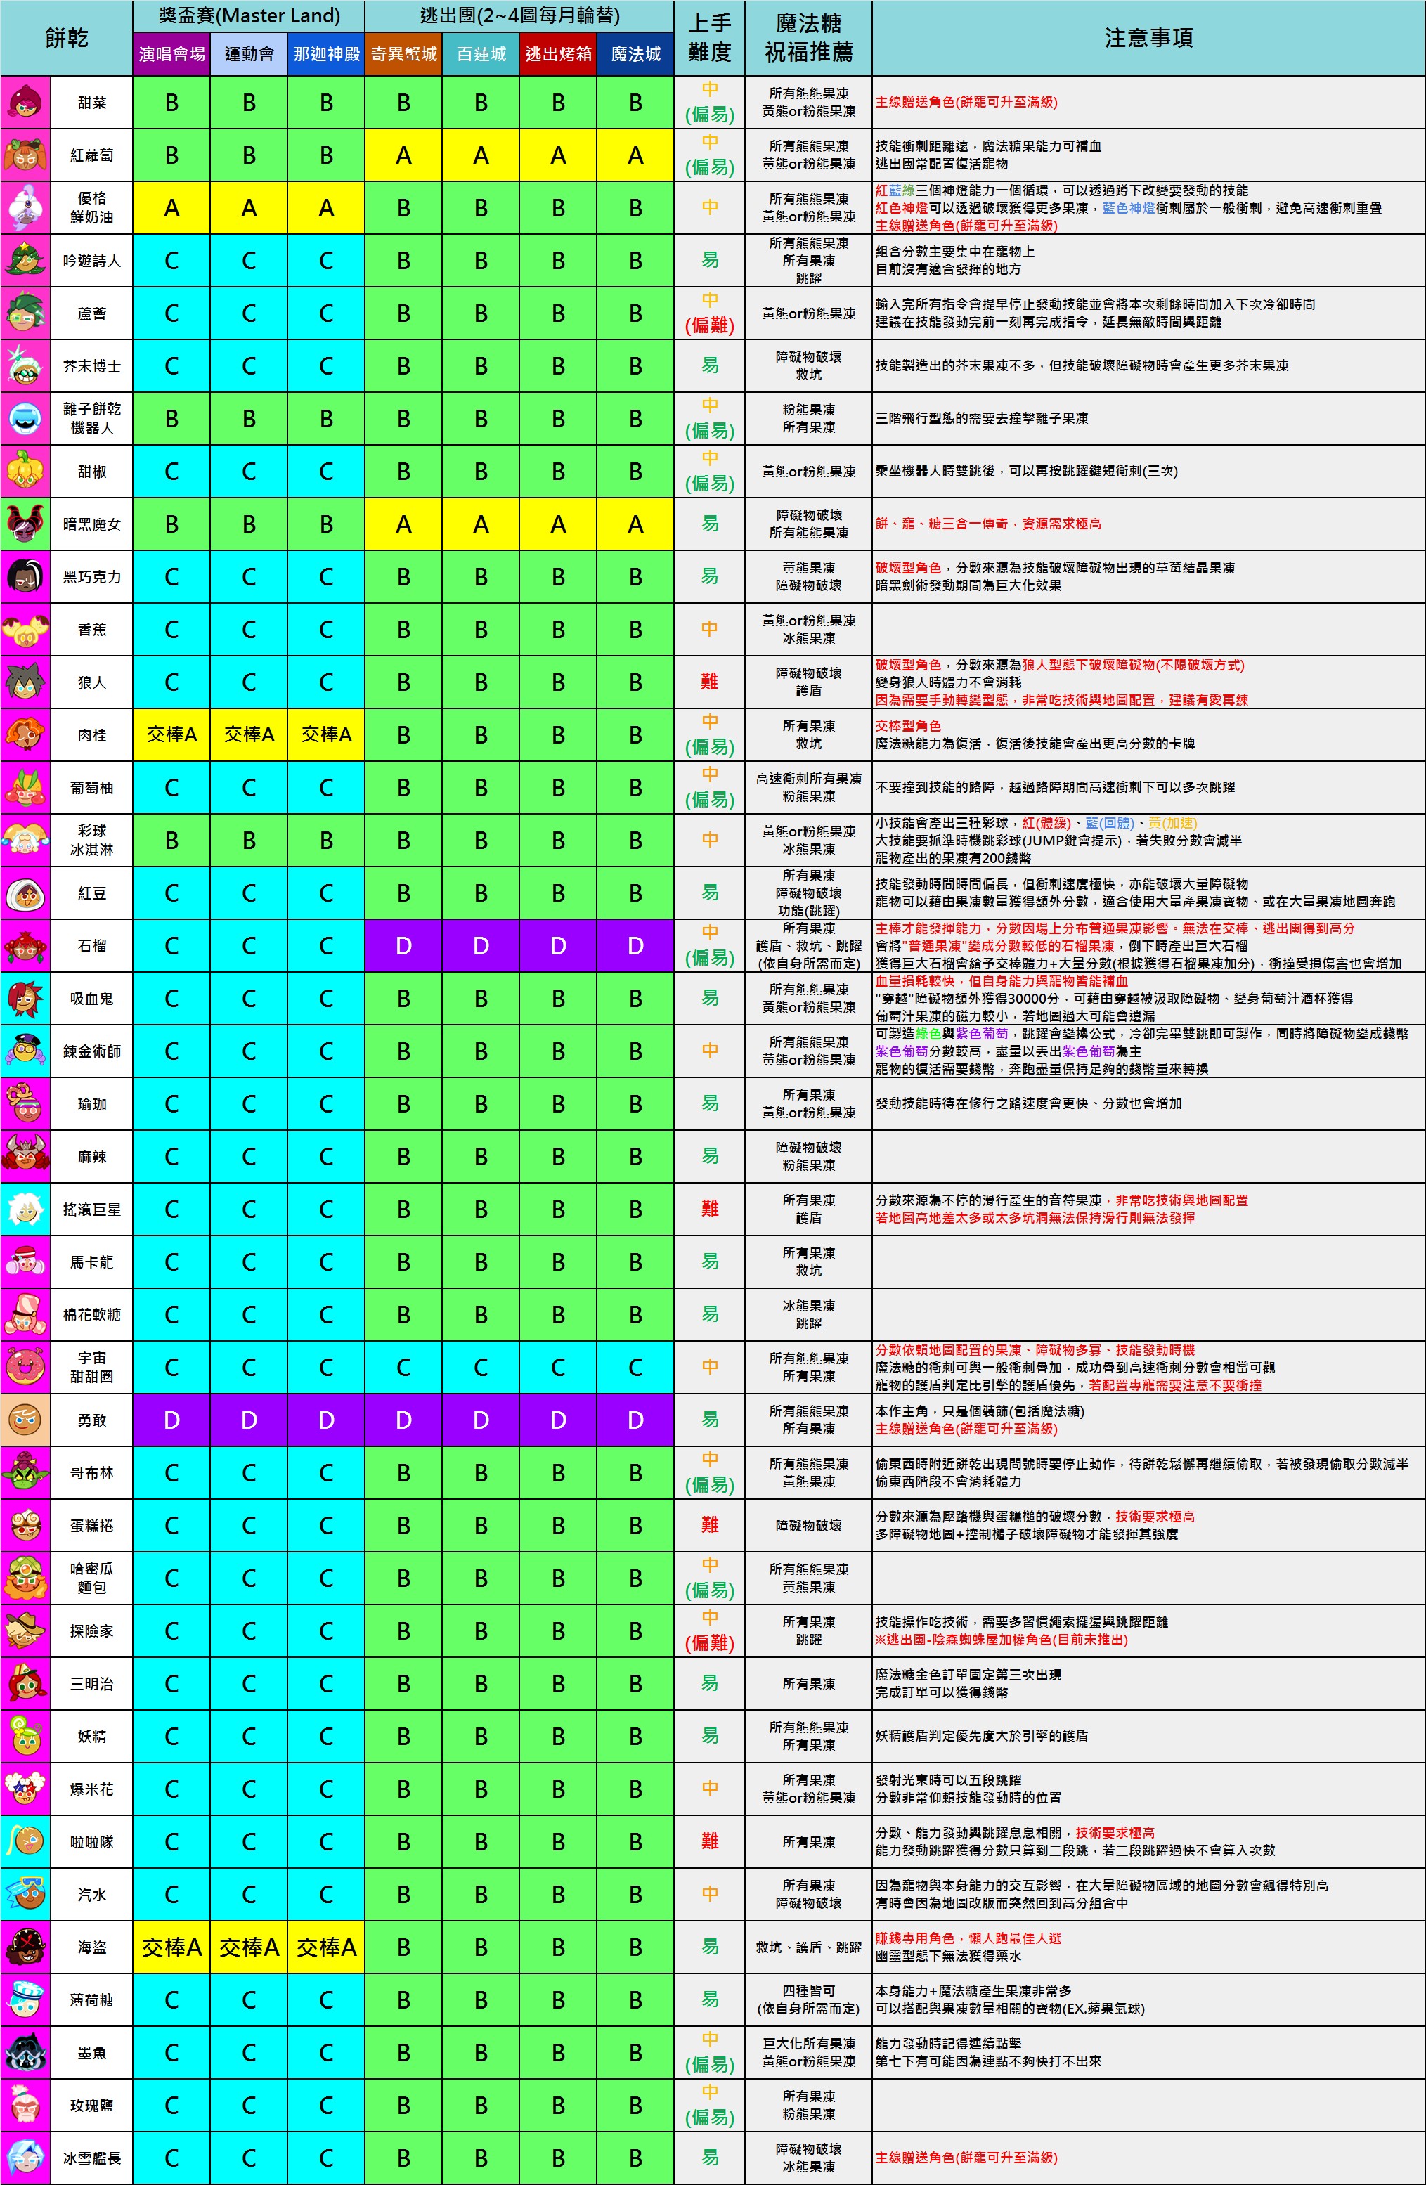
Task: Click the 冰雪艦長 cookie avatar
Action: coord(26,2158)
